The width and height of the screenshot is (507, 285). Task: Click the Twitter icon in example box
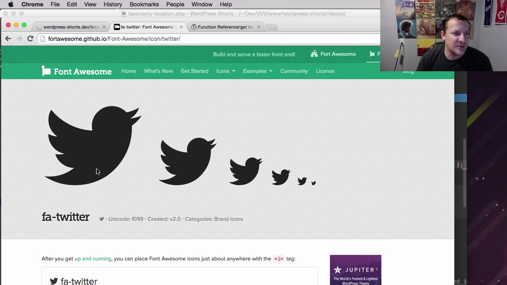[x=54, y=281]
